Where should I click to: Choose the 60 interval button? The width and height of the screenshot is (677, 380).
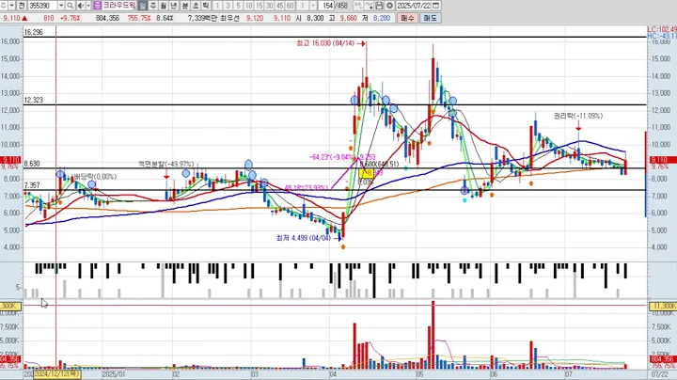coord(291,6)
